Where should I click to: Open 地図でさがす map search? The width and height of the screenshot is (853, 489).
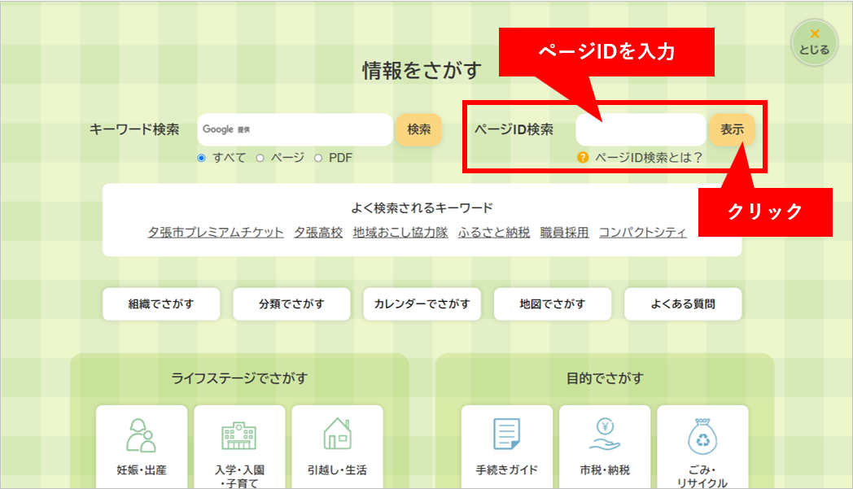553,304
